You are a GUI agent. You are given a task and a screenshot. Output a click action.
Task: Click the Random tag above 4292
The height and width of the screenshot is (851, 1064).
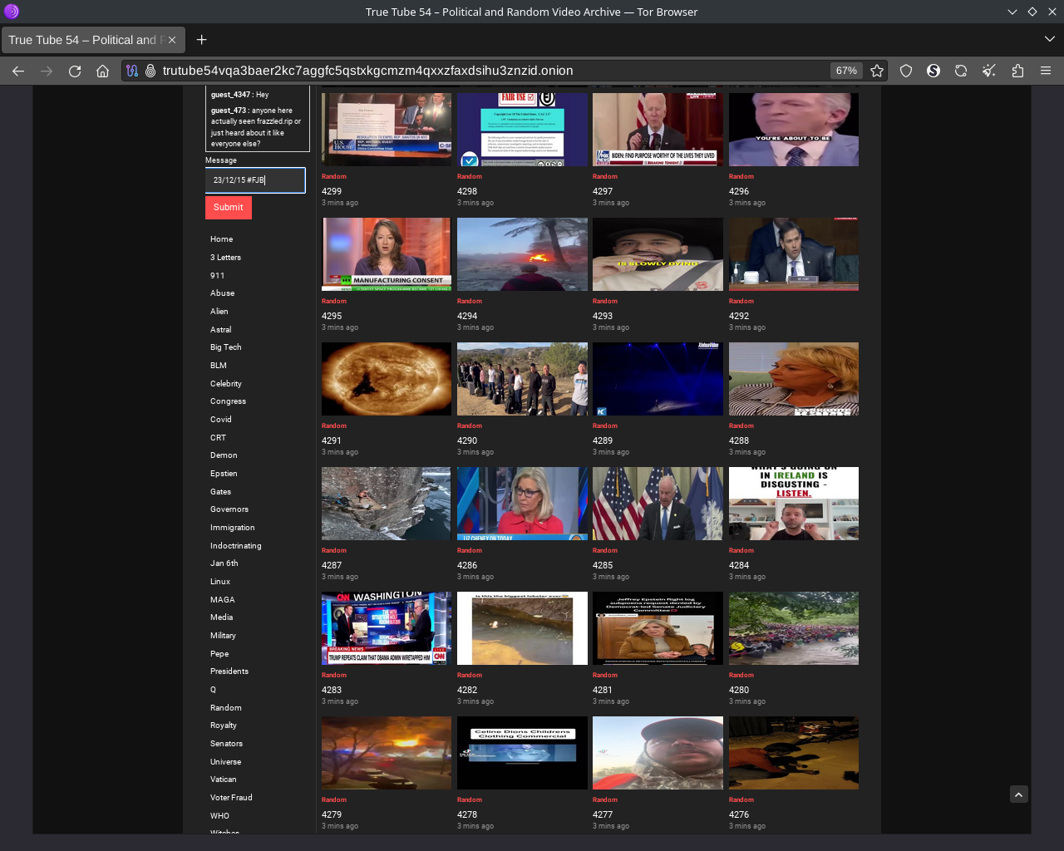[x=741, y=301]
